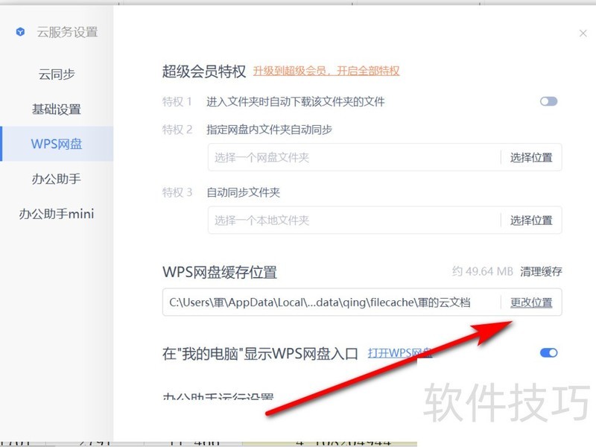The height and width of the screenshot is (447, 596).
Task: Click the 云服务设置 title text
Action: [67, 32]
